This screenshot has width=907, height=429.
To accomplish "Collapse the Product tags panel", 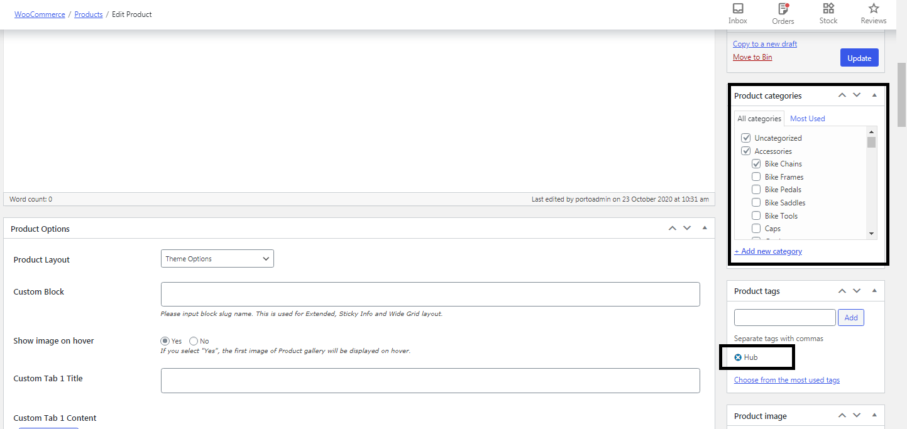I will (874, 291).
